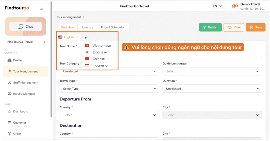Click the Staff Management person icon

[x=9, y=83]
